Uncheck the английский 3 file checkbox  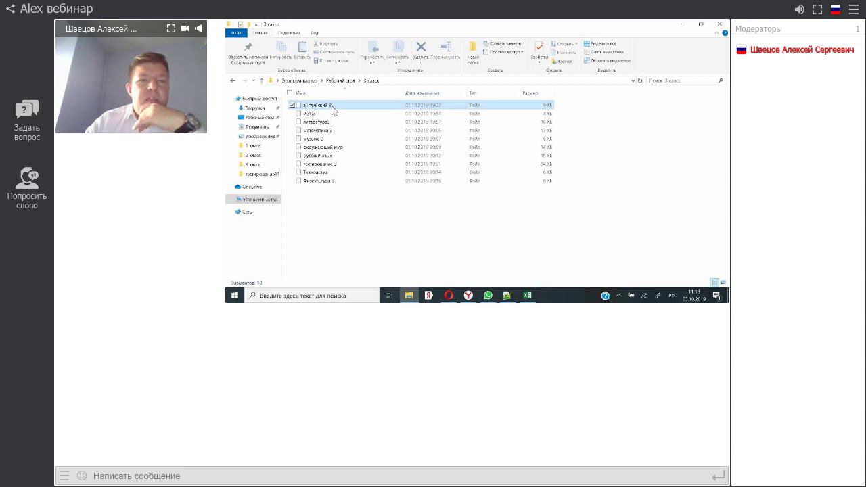tap(292, 105)
